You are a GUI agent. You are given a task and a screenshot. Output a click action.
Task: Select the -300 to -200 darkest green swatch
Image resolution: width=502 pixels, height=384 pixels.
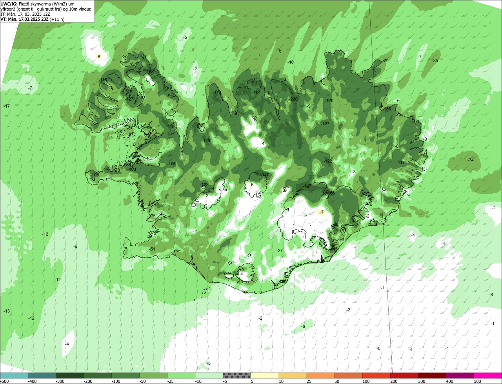click(69, 375)
